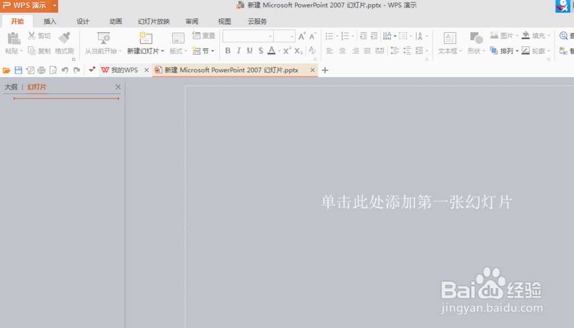Toggle justify text alignment
Screen dimensions: 574x328
click(367, 50)
